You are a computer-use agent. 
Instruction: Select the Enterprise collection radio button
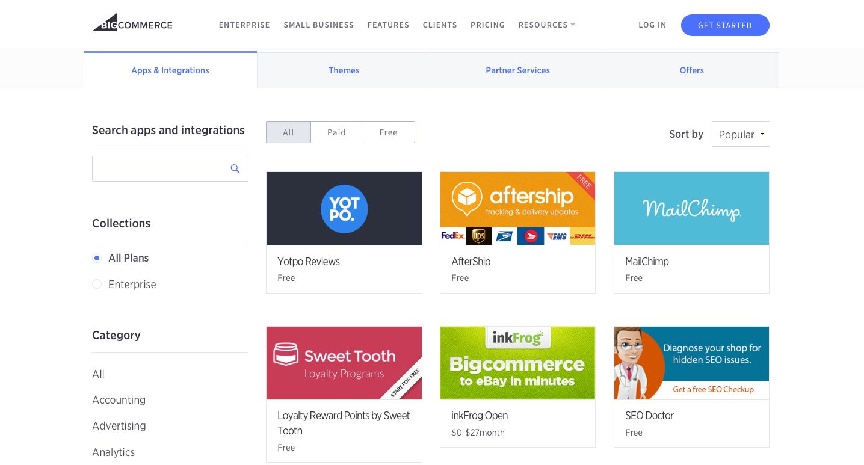tap(97, 284)
